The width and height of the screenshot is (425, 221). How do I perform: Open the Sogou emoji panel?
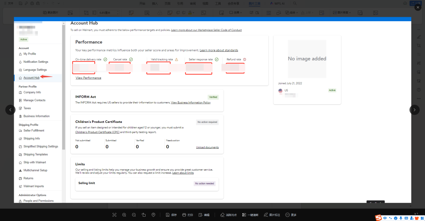coord(395,218)
